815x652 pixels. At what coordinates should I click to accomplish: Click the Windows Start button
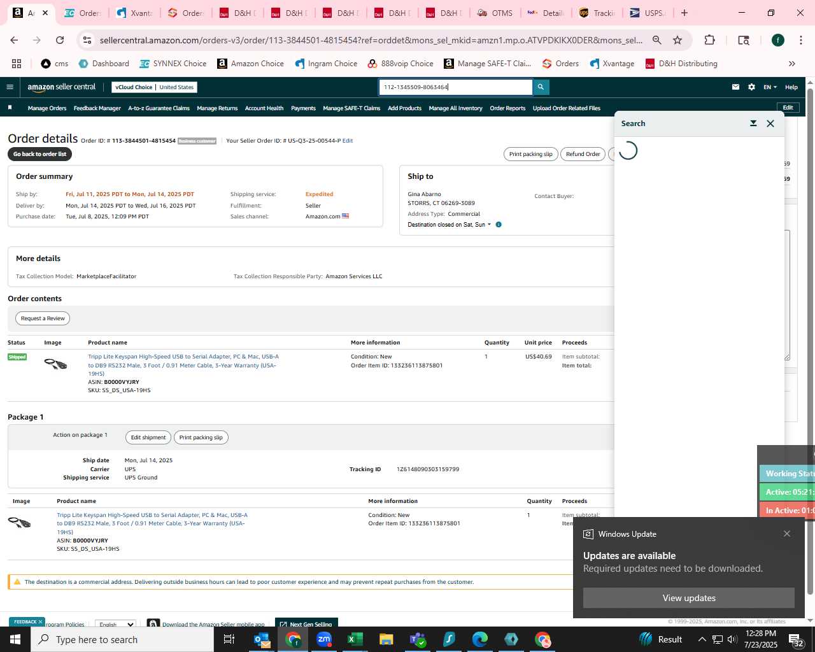15,639
